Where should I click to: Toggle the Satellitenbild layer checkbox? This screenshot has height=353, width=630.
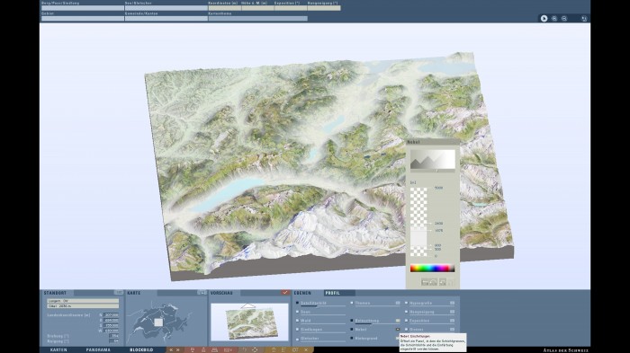(297, 303)
